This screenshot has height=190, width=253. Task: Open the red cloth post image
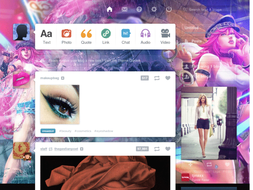point(105,173)
